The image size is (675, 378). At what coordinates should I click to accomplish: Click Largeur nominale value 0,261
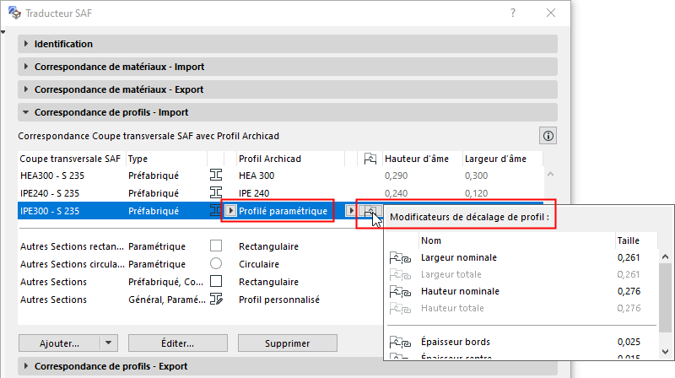tap(629, 257)
